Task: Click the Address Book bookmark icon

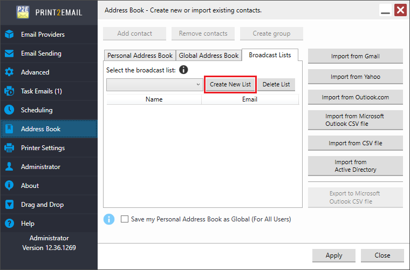Action: tap(9, 129)
